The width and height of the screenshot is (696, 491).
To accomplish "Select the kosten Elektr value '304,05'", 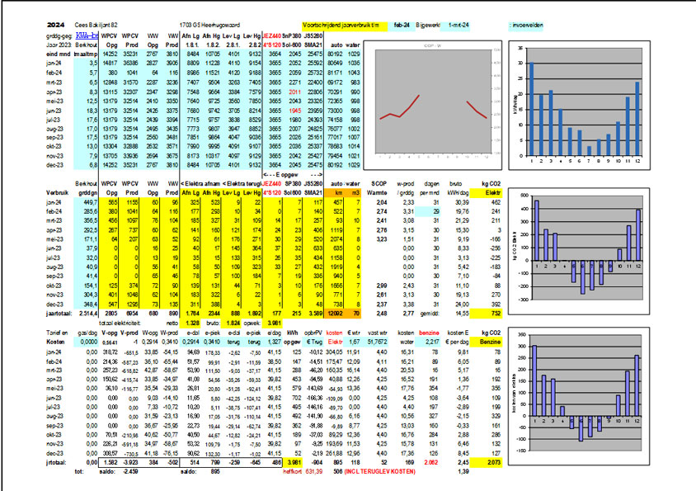I will 334,352.
